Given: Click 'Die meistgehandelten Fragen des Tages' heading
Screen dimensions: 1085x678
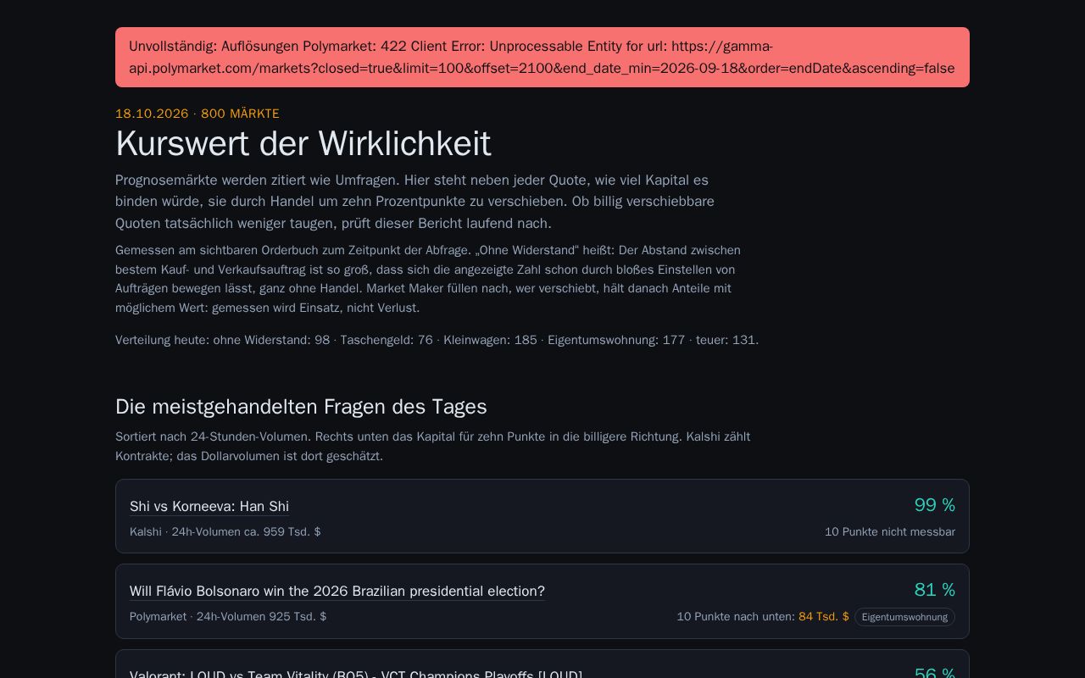Looking at the screenshot, I should coord(301,407).
